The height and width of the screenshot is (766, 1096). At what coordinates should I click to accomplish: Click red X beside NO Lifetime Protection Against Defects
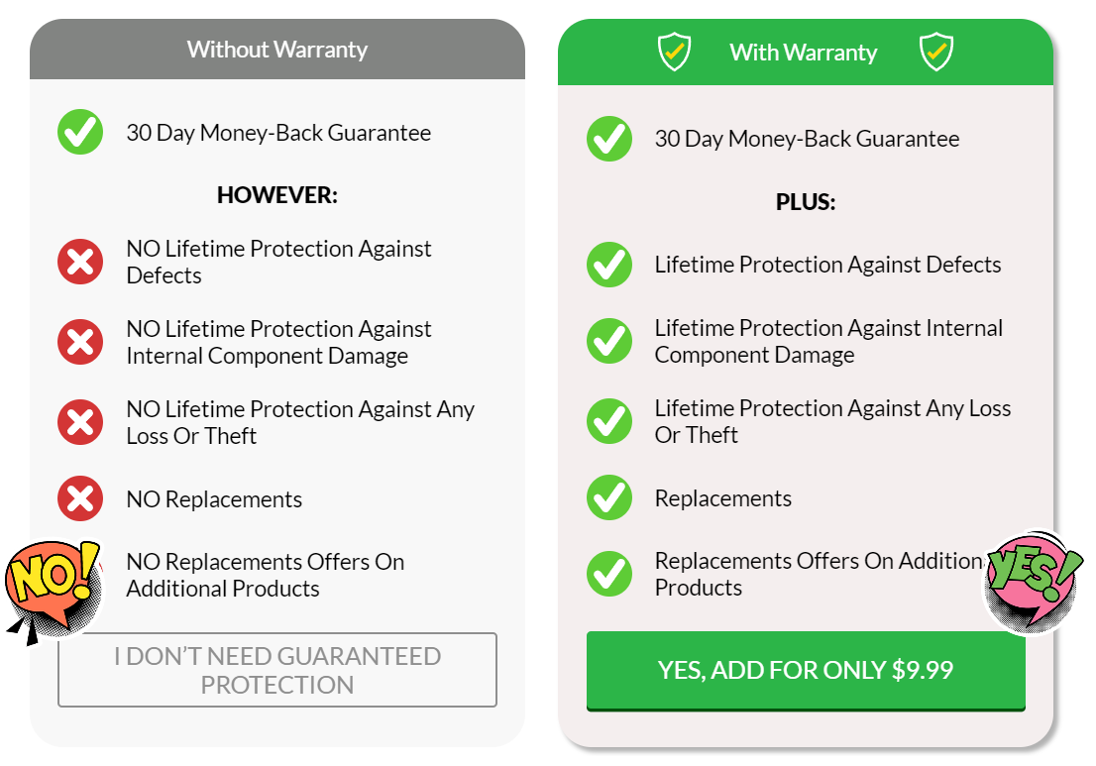coord(80,262)
